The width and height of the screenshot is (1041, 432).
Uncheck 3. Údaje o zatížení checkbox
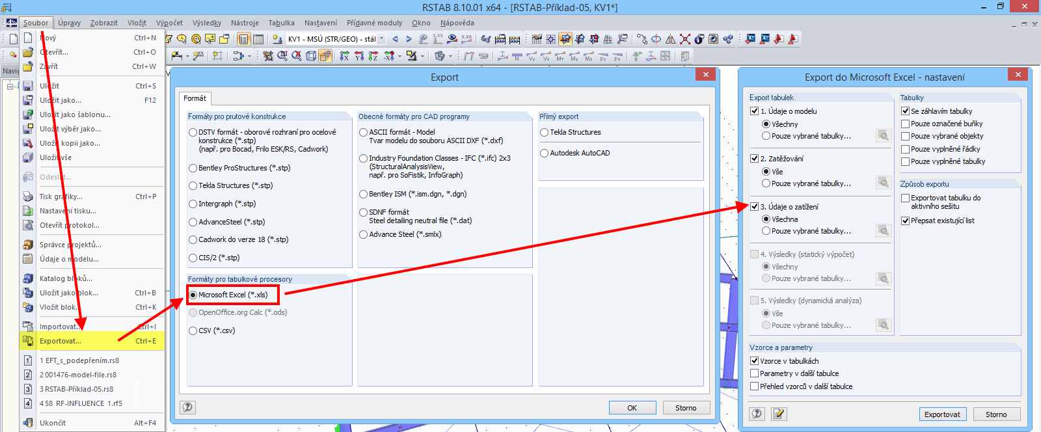[x=754, y=207]
